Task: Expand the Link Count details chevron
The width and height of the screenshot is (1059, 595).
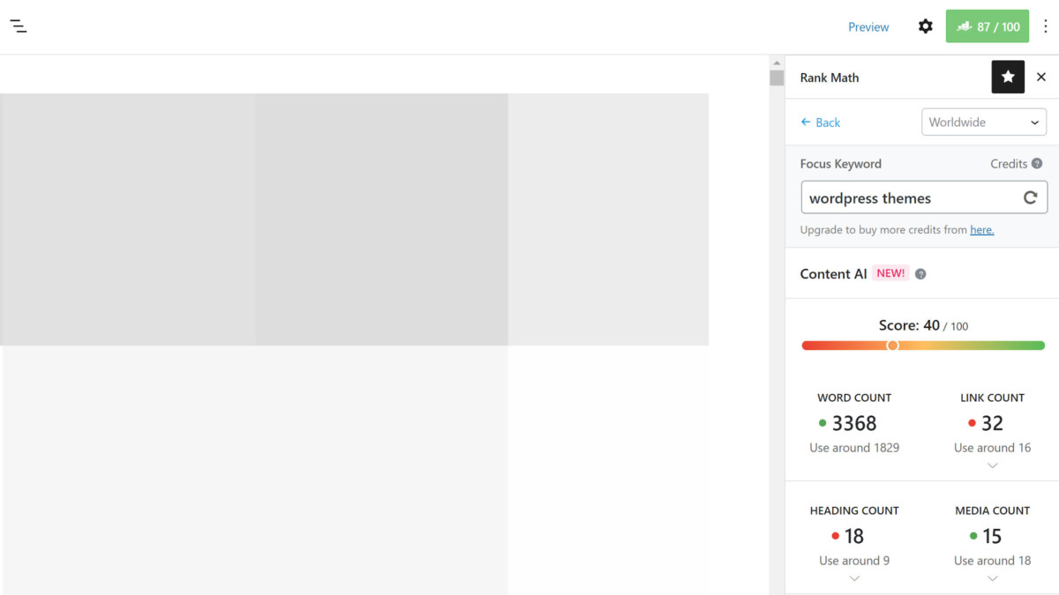Action: [x=992, y=465]
